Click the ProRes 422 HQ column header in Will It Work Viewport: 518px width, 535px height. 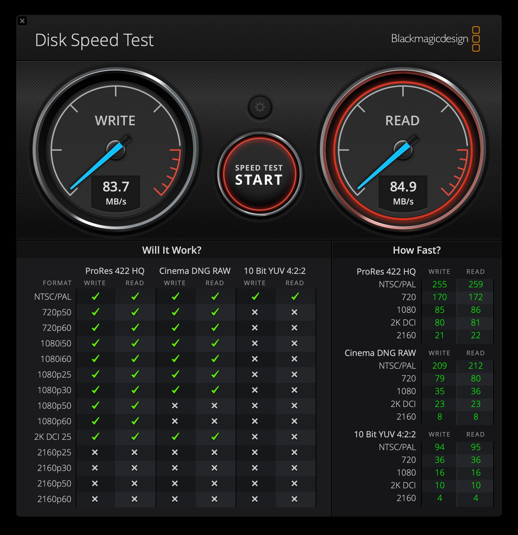(115, 271)
